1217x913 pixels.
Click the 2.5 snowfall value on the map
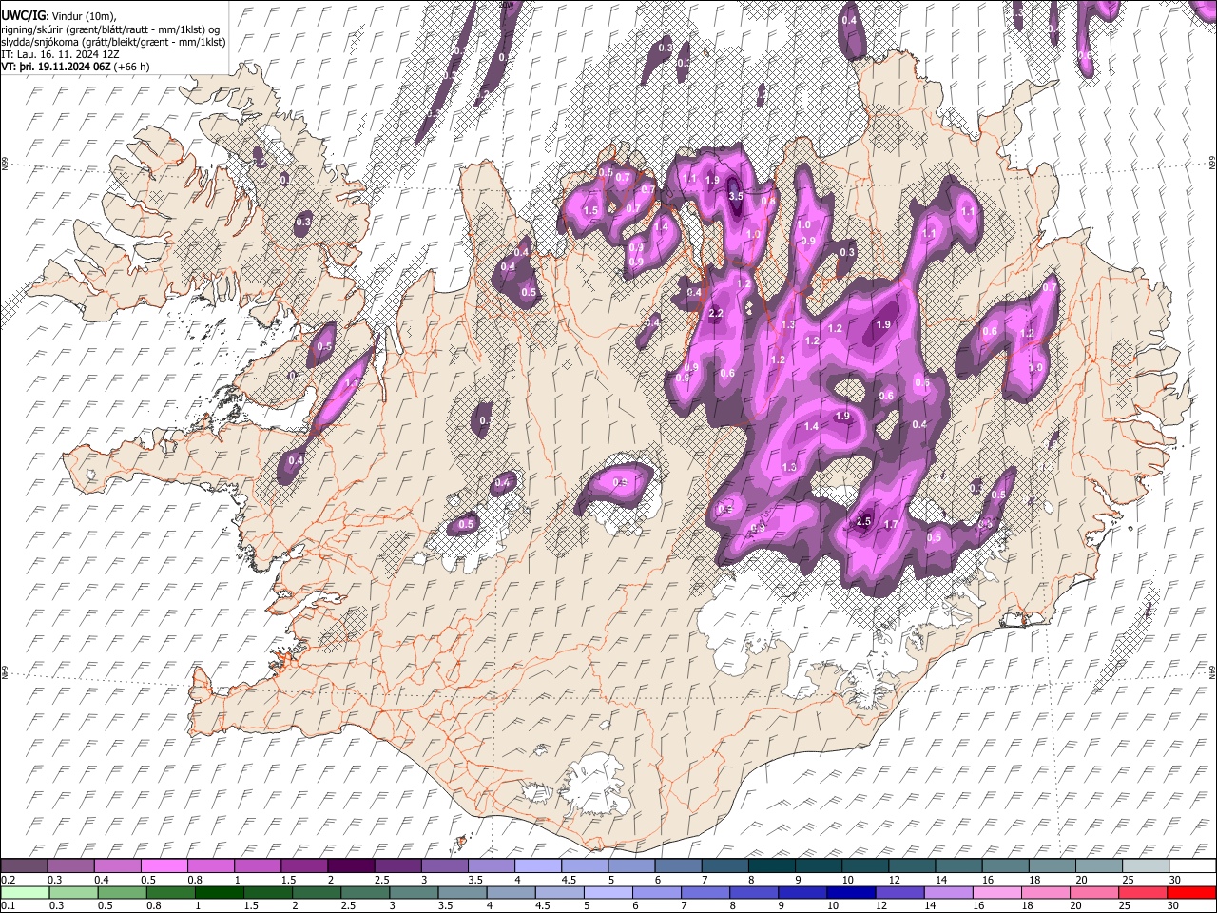864,521
